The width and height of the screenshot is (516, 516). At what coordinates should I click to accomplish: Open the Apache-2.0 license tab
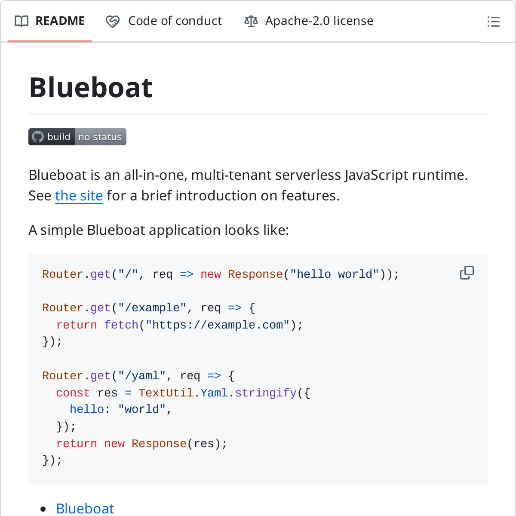319,21
